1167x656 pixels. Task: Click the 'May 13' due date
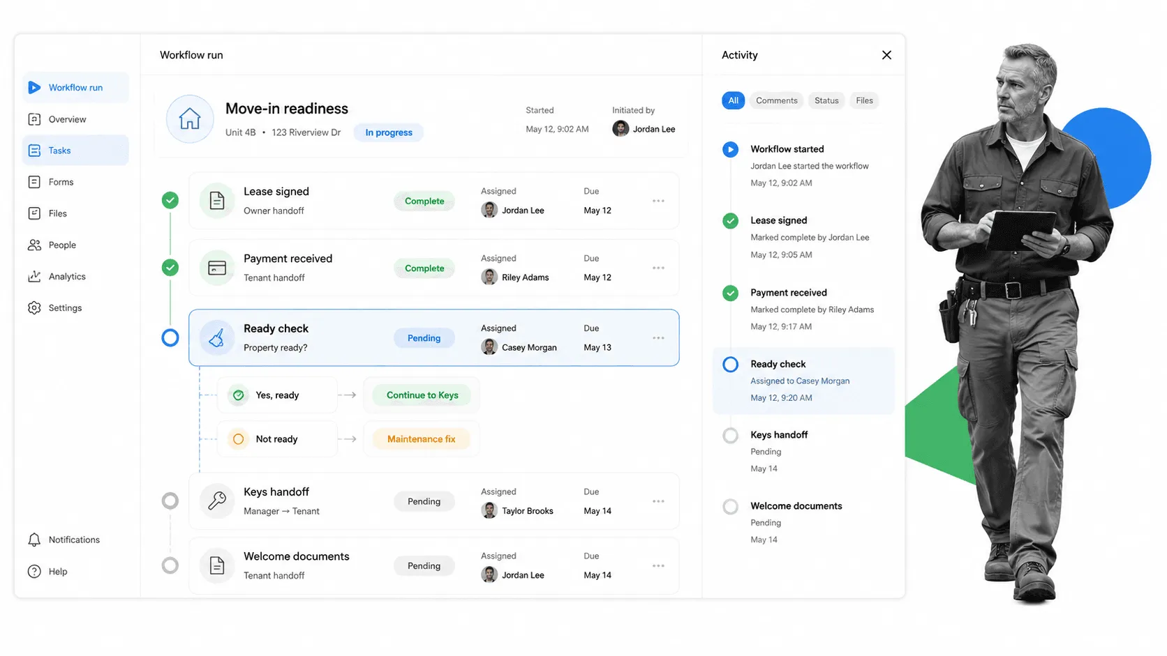coord(597,347)
